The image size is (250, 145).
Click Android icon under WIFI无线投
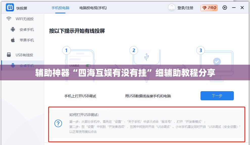(x=13, y=29)
